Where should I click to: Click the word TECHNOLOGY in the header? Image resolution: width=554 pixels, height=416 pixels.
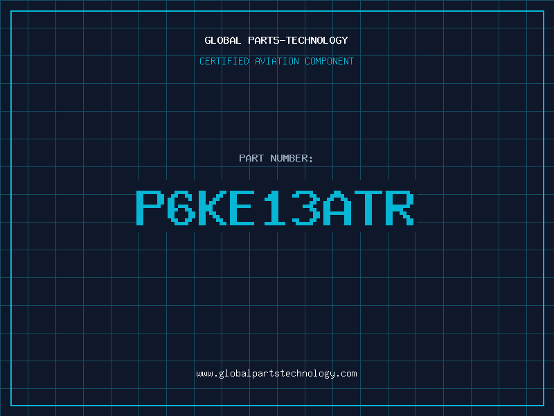point(317,40)
